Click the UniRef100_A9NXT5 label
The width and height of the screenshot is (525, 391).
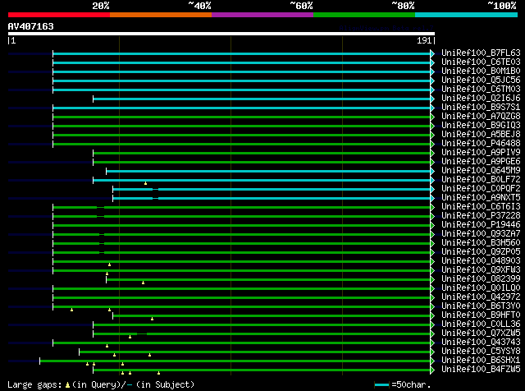pyautogui.click(x=481, y=198)
